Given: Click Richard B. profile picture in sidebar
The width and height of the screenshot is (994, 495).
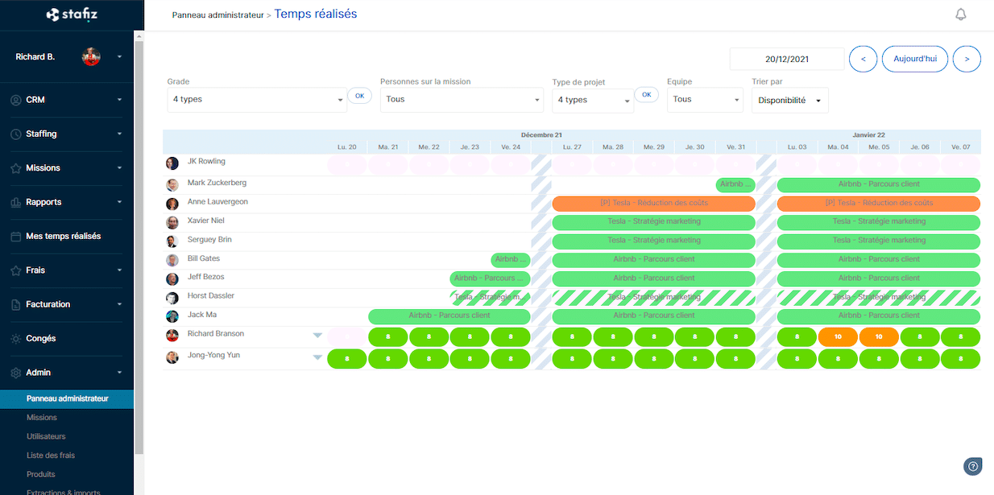Looking at the screenshot, I should click(x=91, y=57).
